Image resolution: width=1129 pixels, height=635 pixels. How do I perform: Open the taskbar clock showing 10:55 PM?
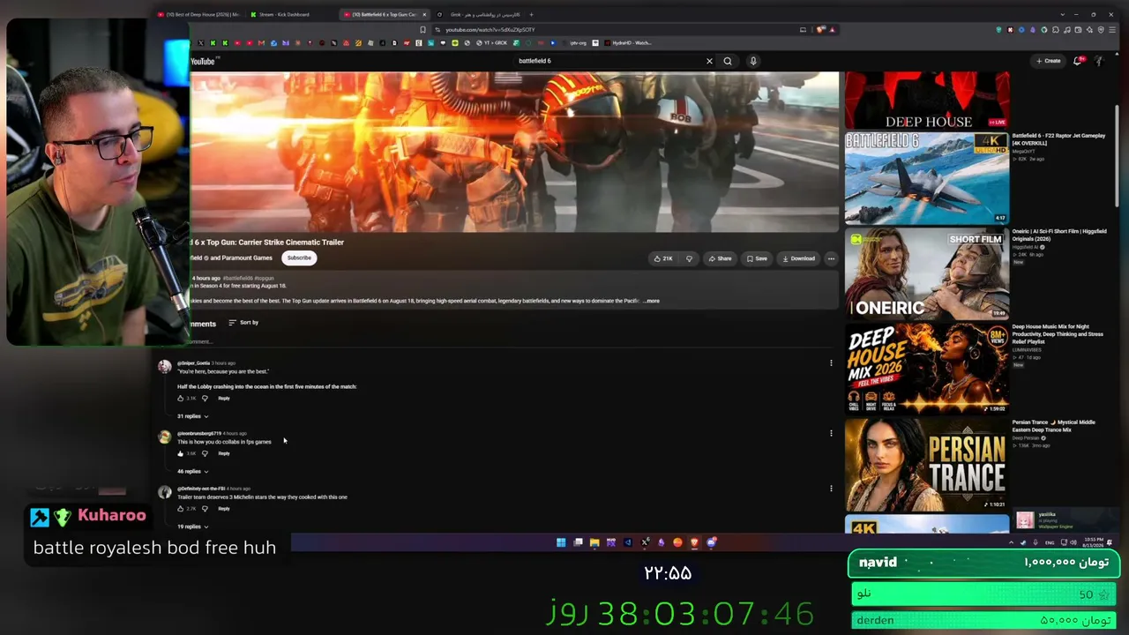pos(1092,542)
